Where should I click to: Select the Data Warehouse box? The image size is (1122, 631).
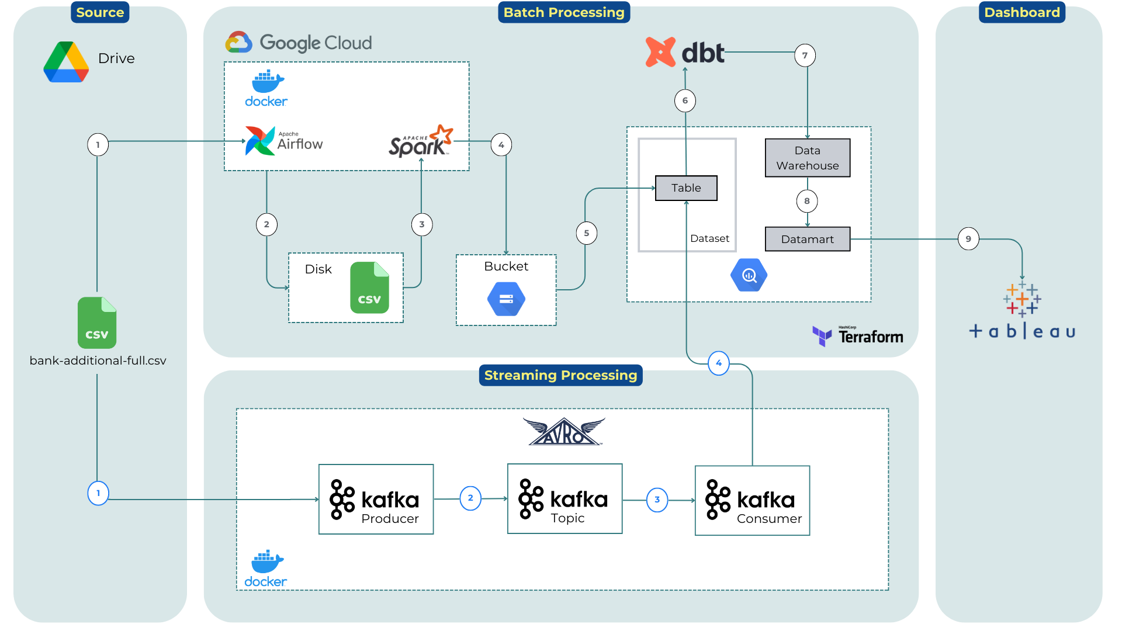click(x=807, y=158)
